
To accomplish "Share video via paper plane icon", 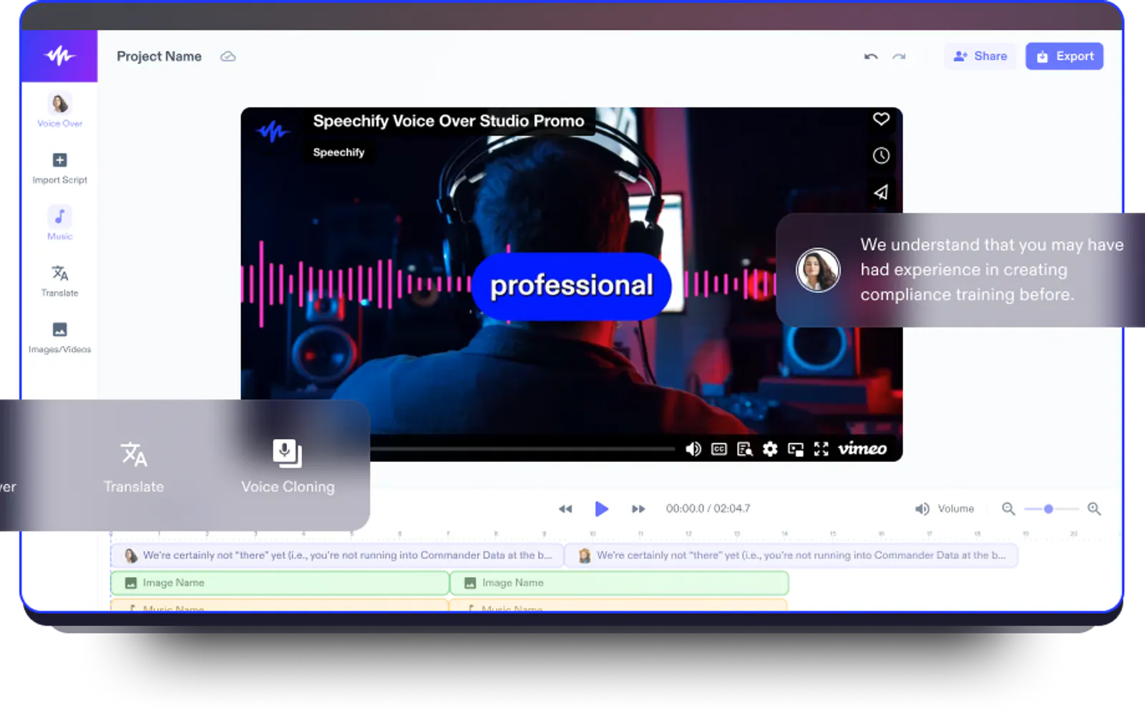I will 881,192.
